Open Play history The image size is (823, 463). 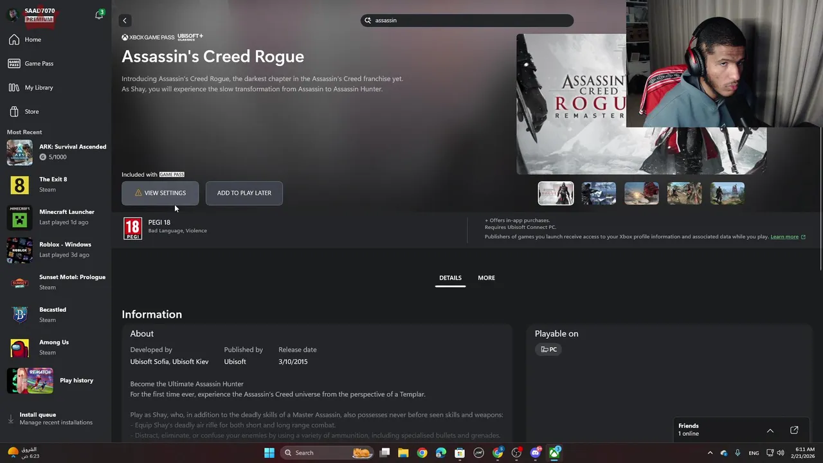[56, 381]
